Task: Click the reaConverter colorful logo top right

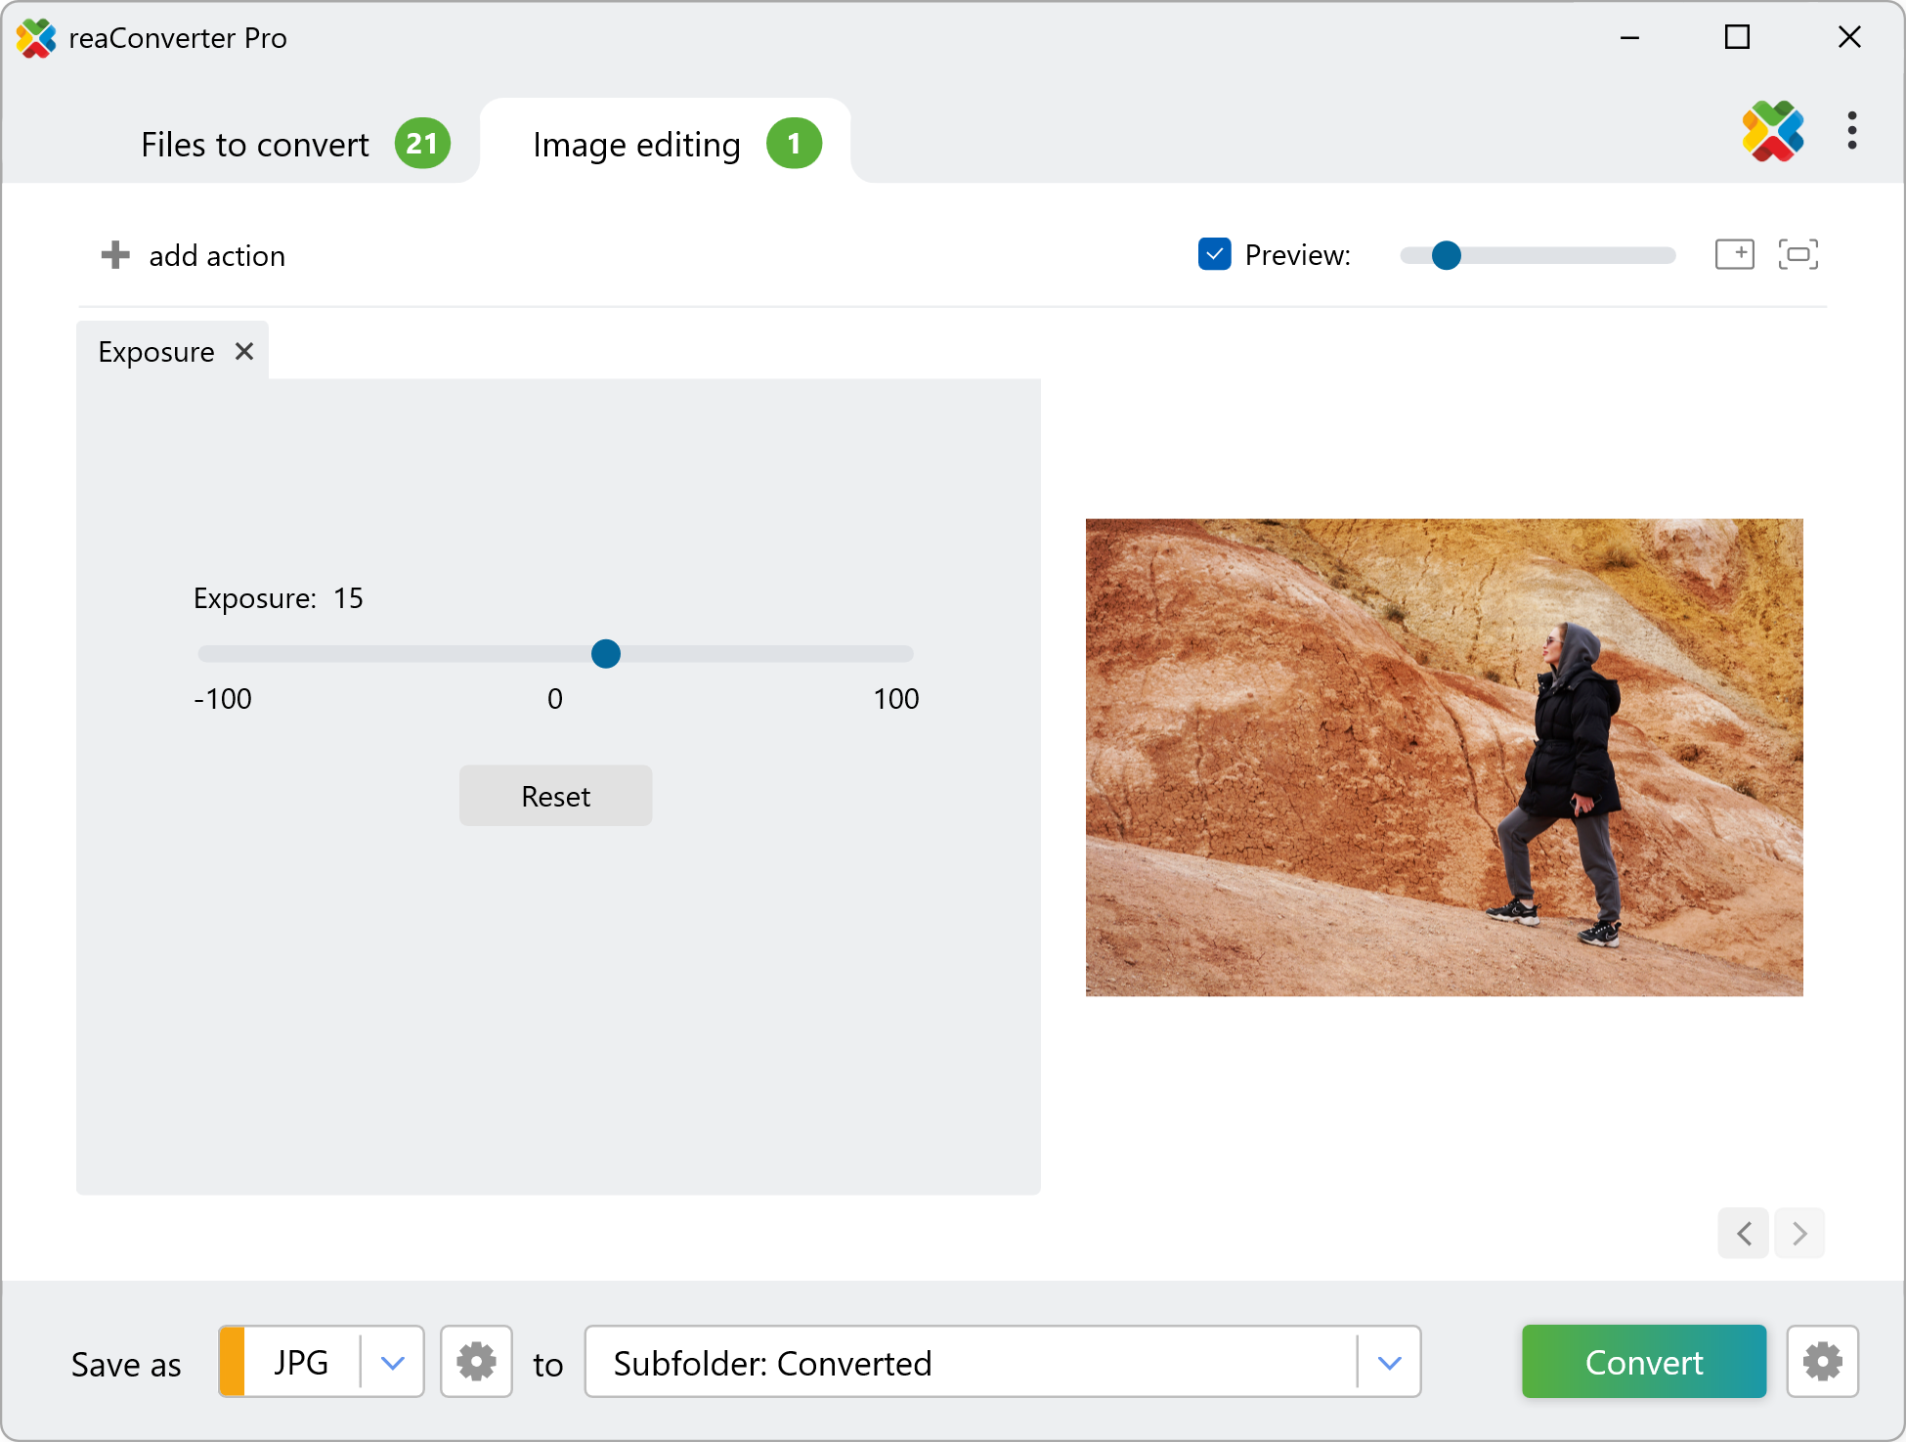Action: 1772,131
